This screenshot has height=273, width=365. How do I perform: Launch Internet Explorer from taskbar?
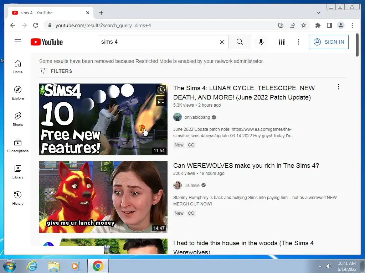pos(32,266)
